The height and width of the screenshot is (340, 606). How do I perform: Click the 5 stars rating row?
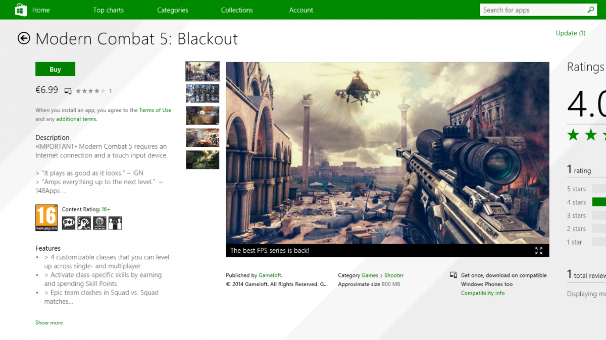[x=586, y=189]
